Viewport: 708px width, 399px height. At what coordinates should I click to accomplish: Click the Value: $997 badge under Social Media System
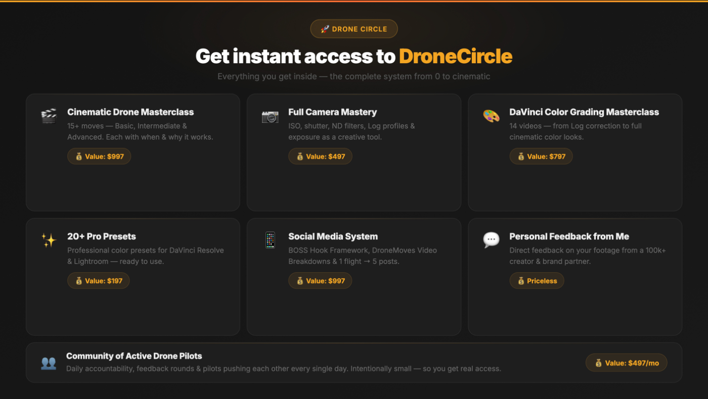(320, 281)
